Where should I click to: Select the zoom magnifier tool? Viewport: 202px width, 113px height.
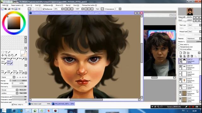(6, 55)
